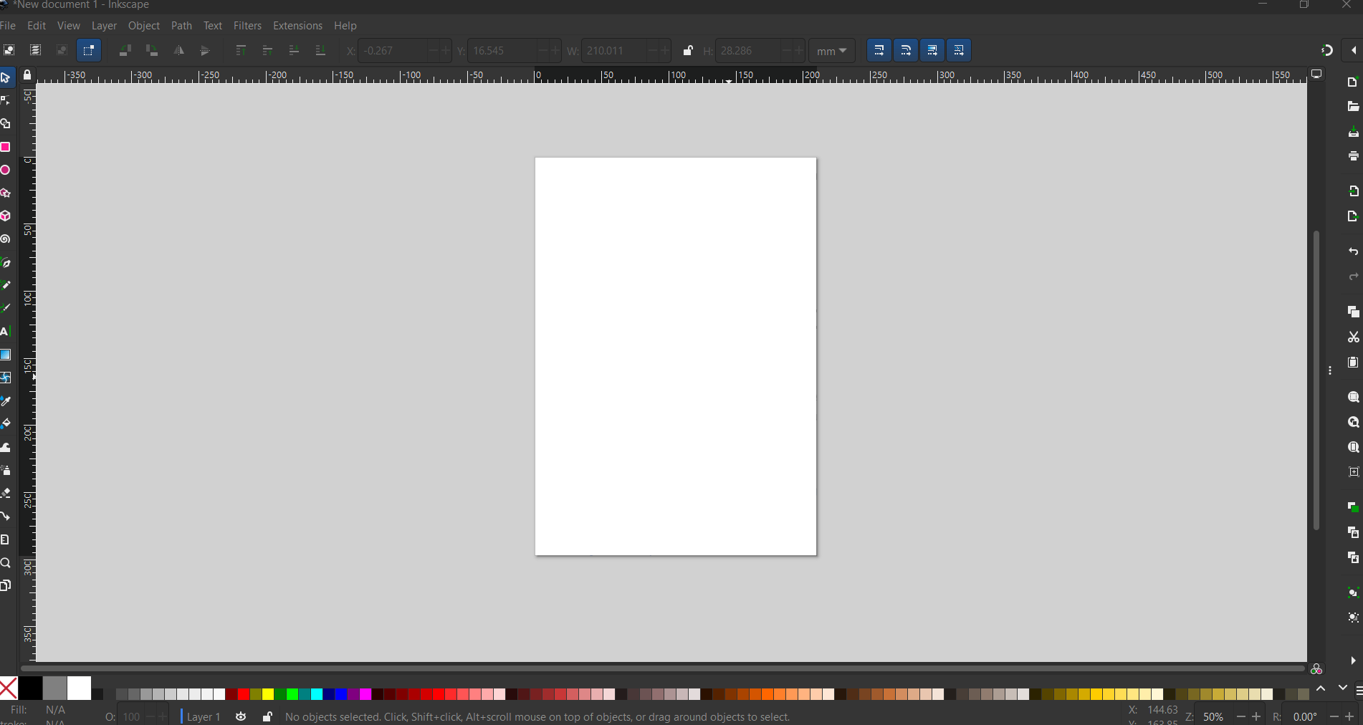Toggle width-height ratio lock
Image resolution: width=1363 pixels, height=725 pixels.
point(688,51)
